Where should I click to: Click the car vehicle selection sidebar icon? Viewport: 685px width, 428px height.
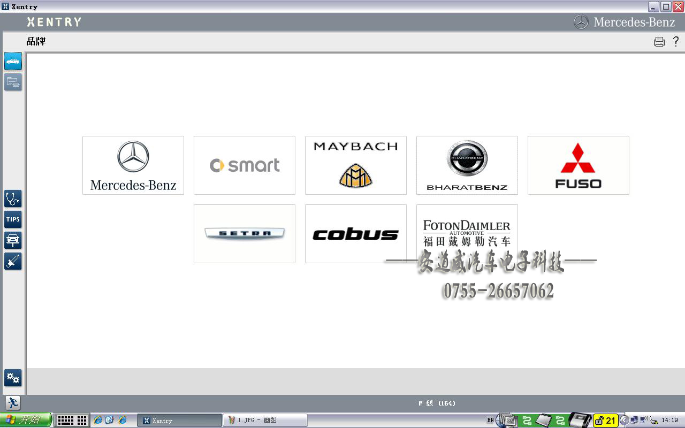point(13,61)
